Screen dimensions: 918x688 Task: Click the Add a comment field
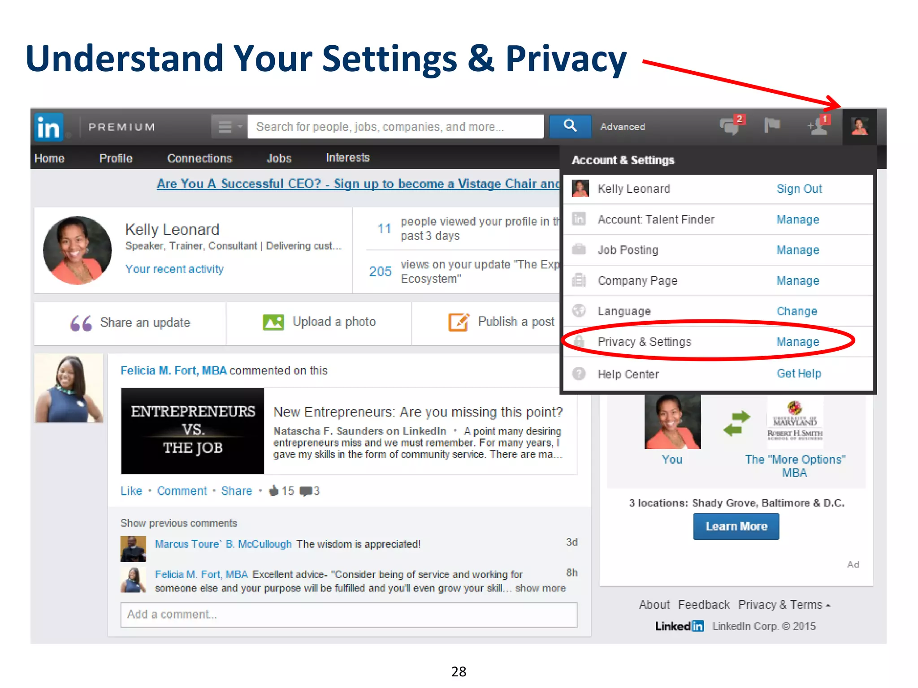pos(349,615)
